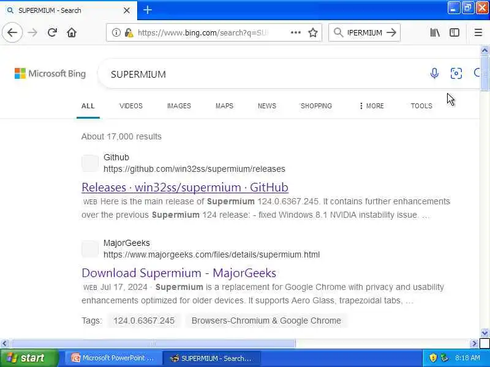Select the SUPERMIUM - Search browser tab
This screenshot has width=490, height=367.
click(x=69, y=10)
